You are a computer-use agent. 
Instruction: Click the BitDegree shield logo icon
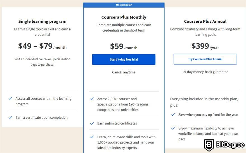click(209, 145)
